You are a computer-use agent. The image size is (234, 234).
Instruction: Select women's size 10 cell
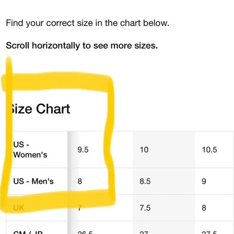tap(144, 150)
